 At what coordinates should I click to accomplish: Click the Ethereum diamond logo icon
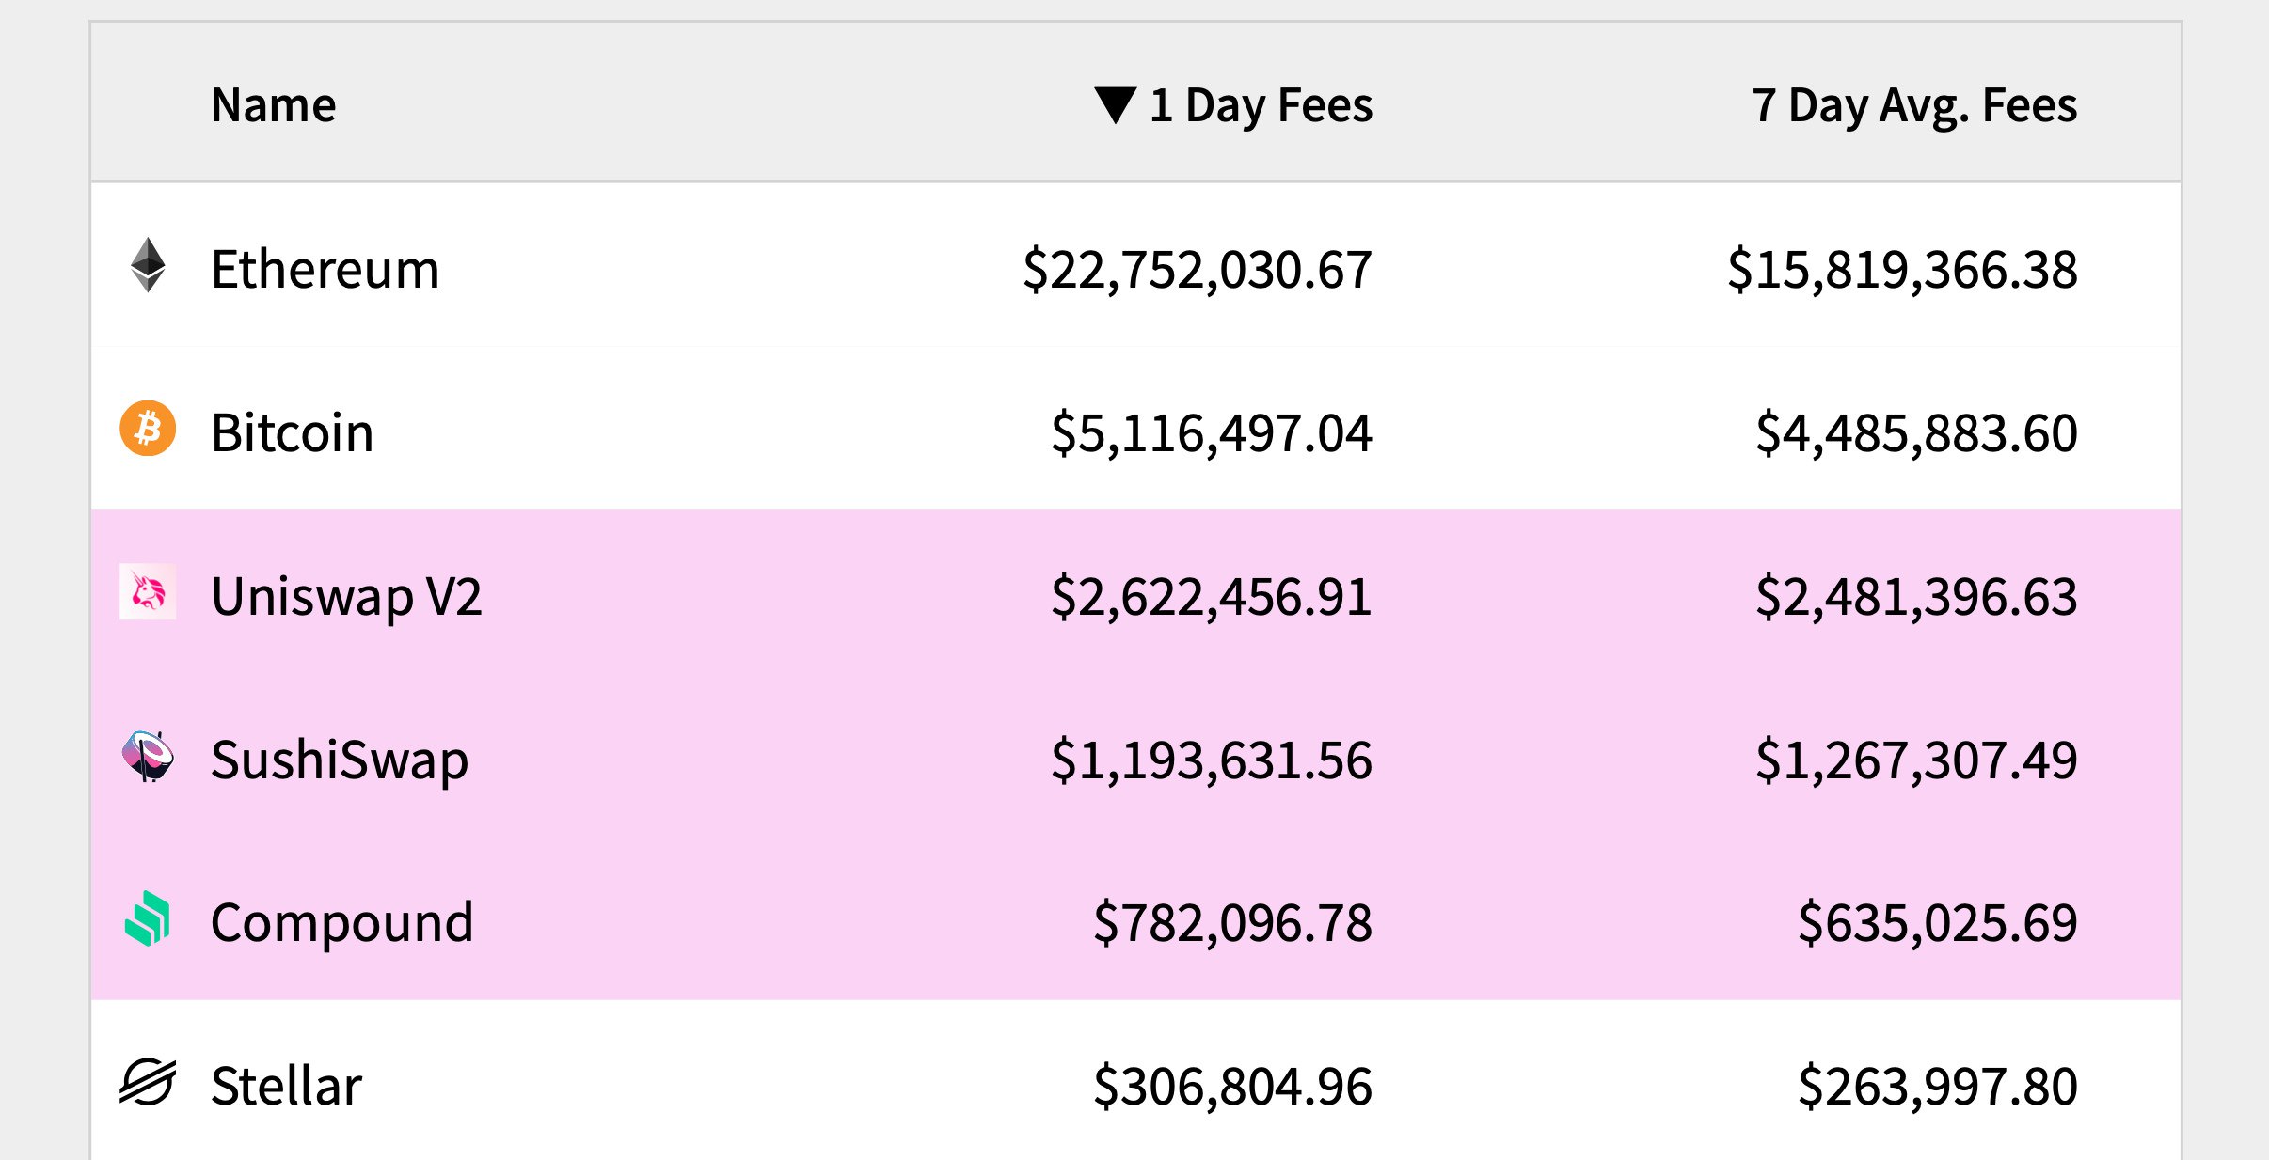pos(148,265)
